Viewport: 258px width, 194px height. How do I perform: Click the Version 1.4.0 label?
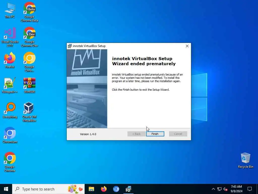point(88,134)
